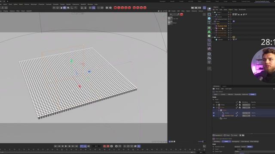
Task: Open the Render menu in the main menu bar
Action: coord(68,4)
